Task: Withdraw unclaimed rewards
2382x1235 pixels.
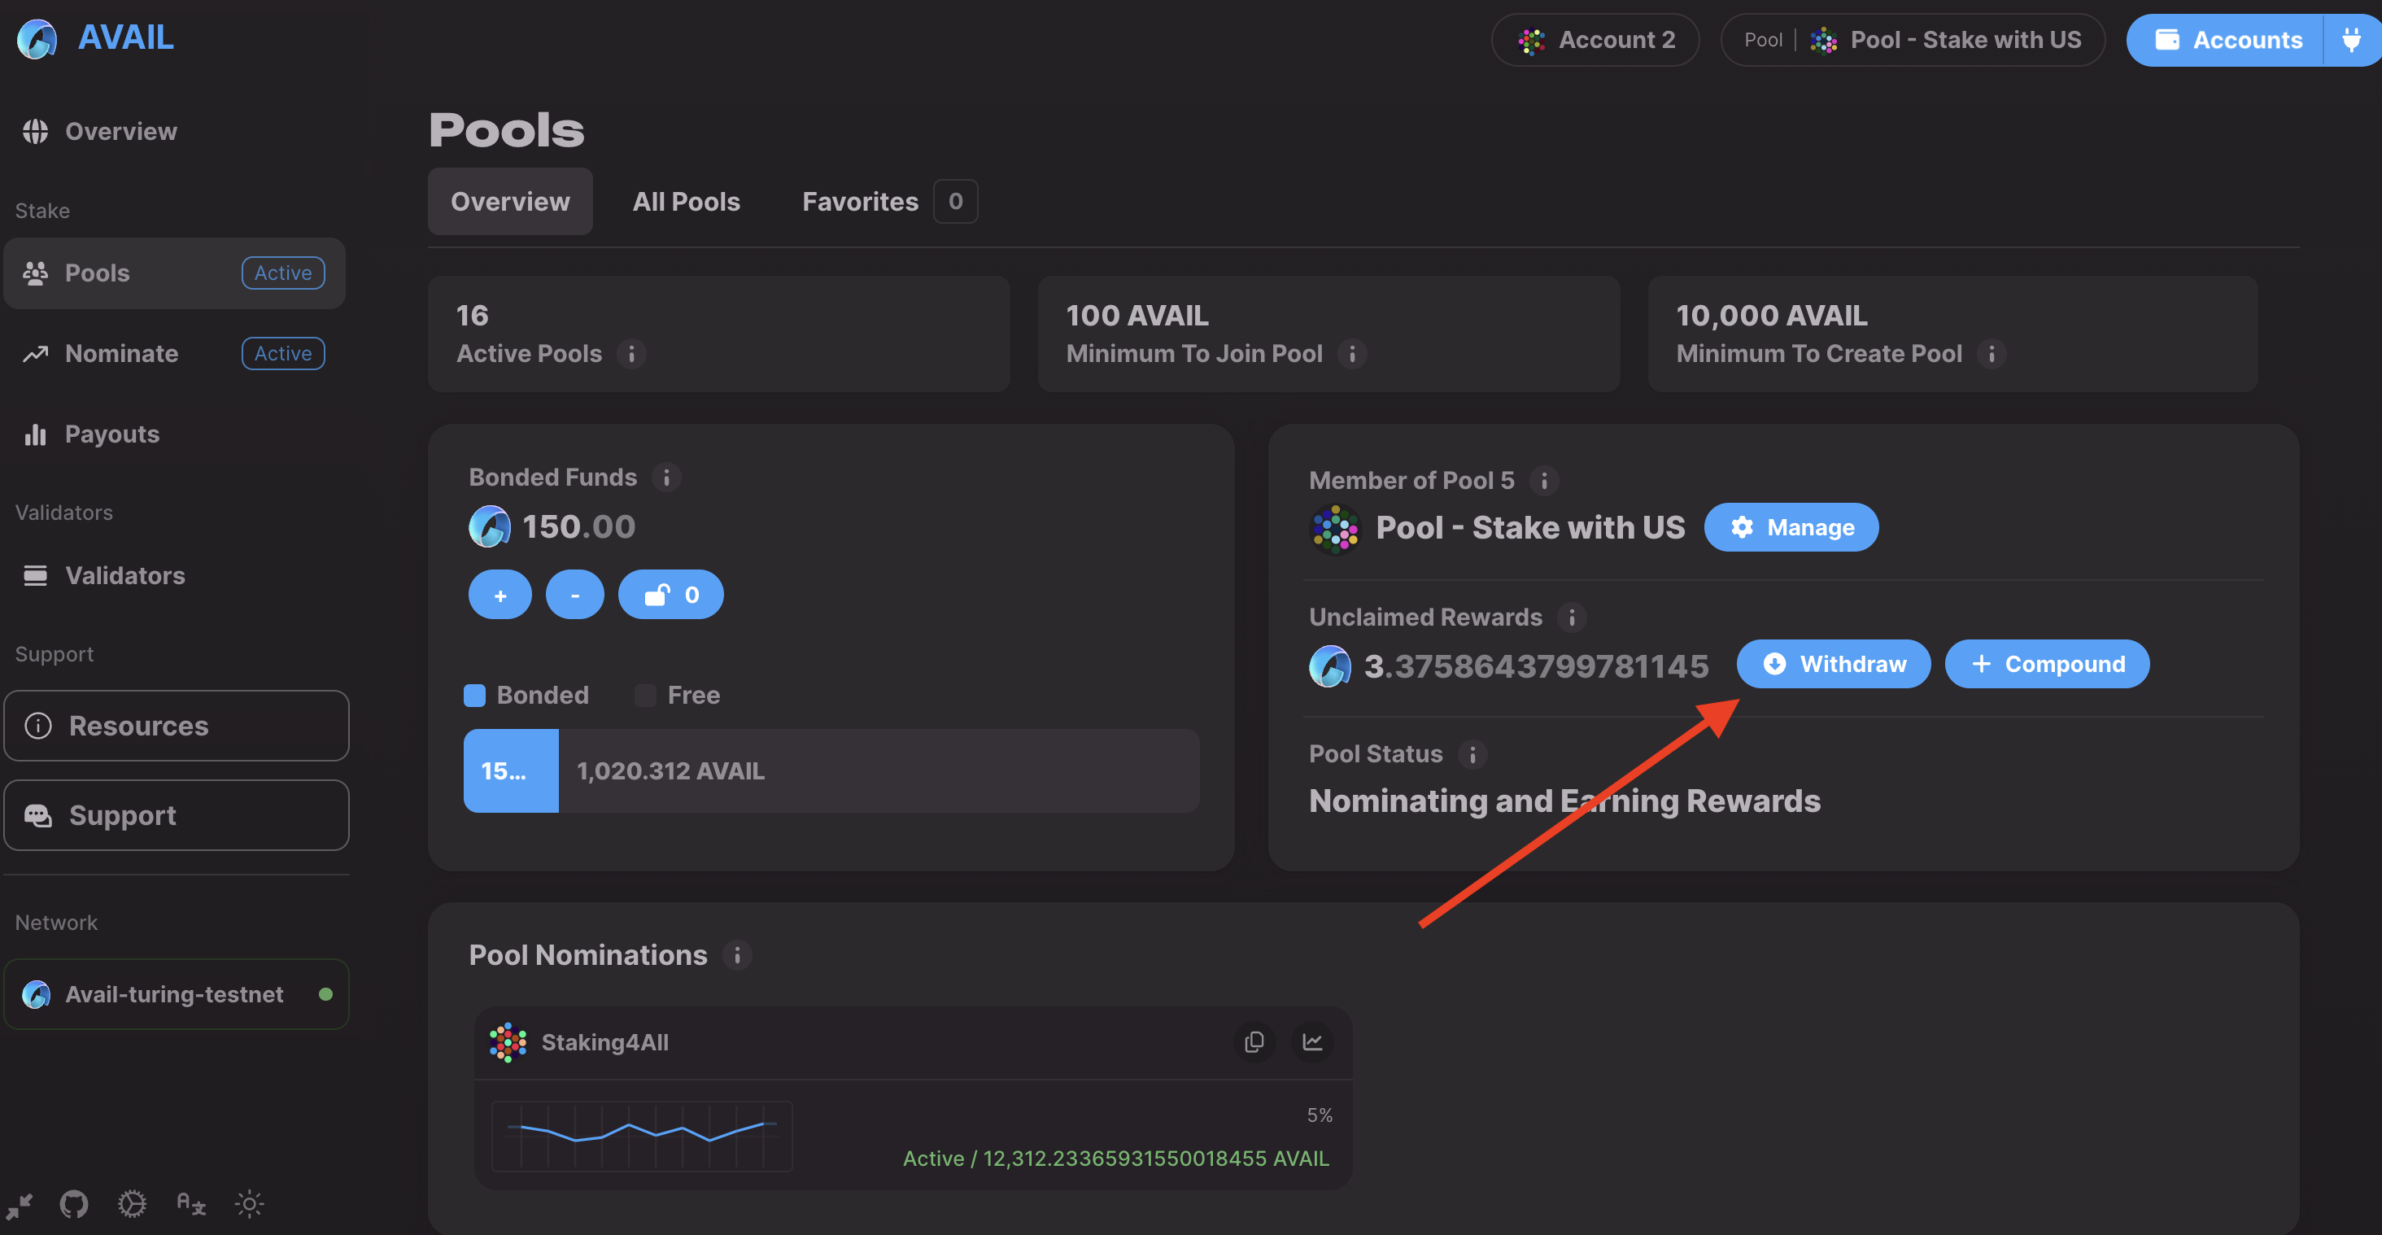Action: point(1833,664)
